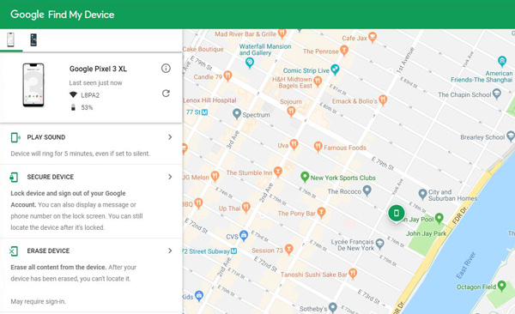
Task: Switch to the first device tab
Action: point(11,39)
